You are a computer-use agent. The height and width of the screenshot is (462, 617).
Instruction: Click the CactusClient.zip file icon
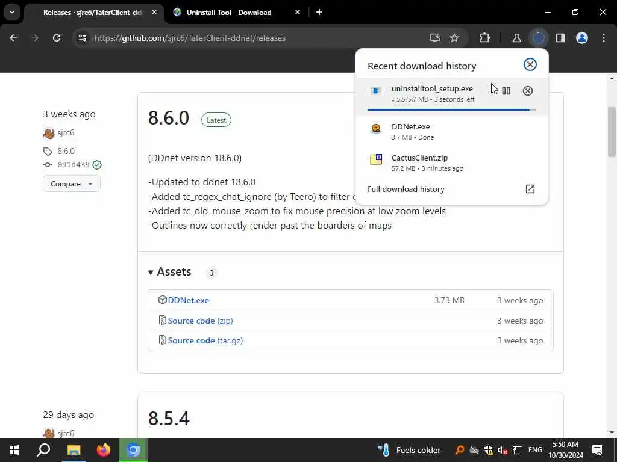[376, 159]
